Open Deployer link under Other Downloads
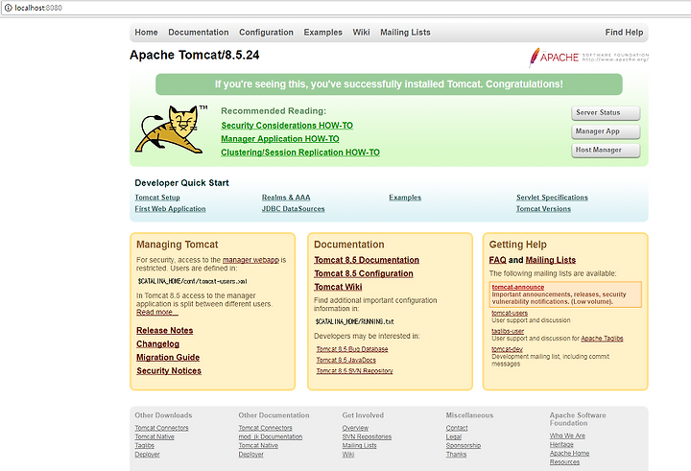The width and height of the screenshot is (691, 471). point(147,455)
